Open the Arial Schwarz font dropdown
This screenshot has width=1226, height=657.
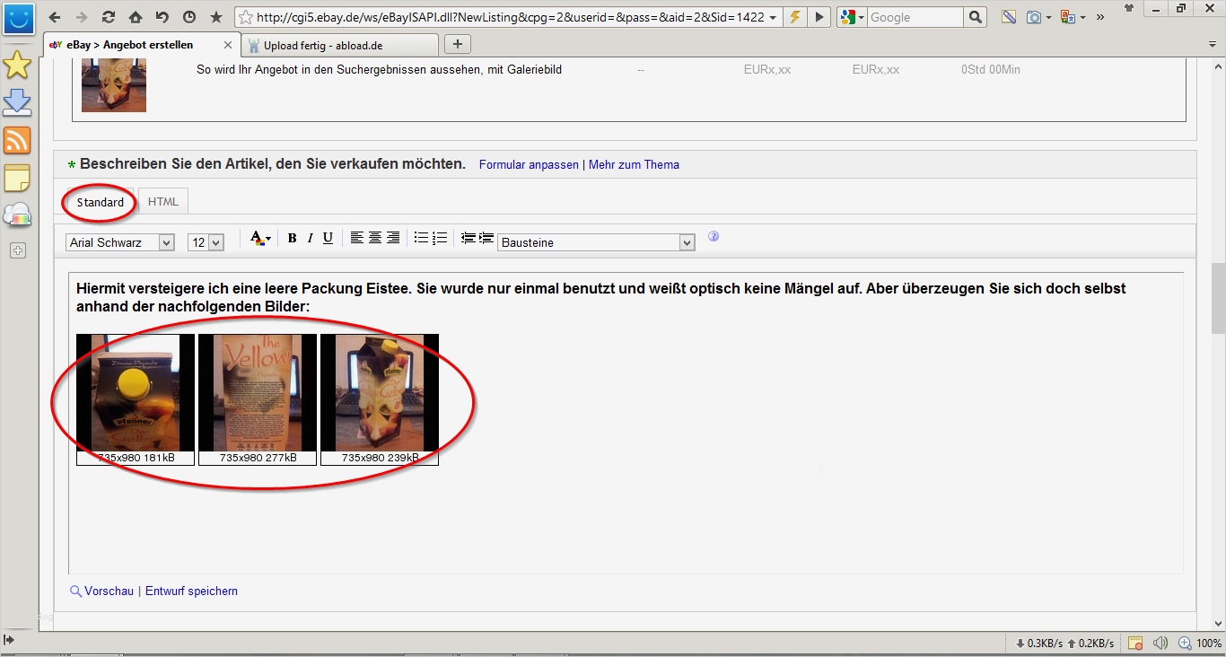point(120,242)
